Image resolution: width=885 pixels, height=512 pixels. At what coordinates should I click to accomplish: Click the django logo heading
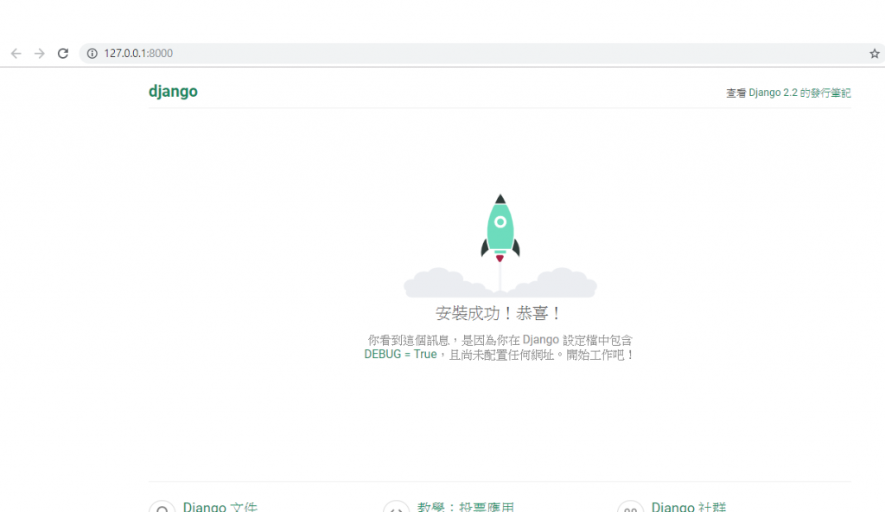point(173,92)
